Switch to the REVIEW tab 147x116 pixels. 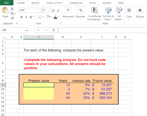[x=107, y=3]
